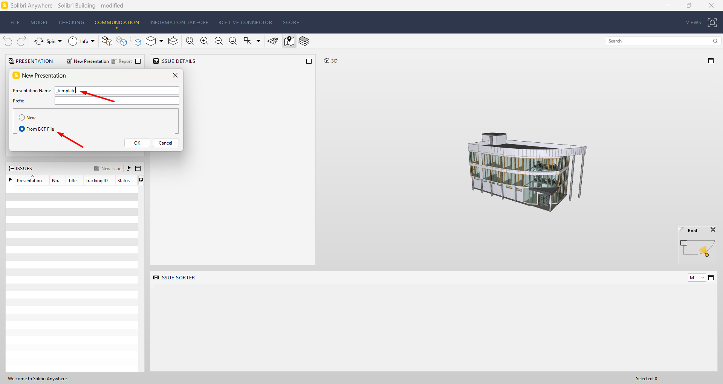Open the Spin dropdown arrow
Image resolution: width=723 pixels, height=384 pixels.
59,41
